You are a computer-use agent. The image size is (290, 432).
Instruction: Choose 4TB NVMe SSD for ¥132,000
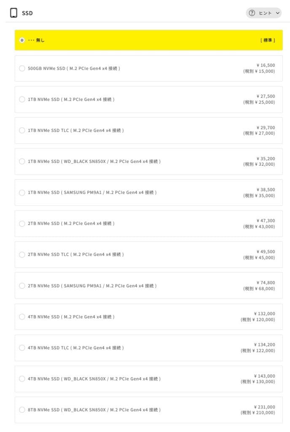pos(22,316)
